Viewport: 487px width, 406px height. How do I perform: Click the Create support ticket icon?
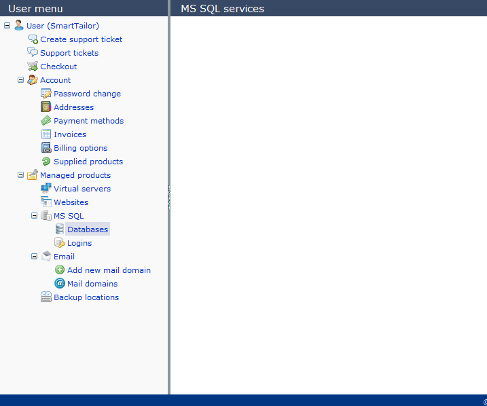click(33, 39)
